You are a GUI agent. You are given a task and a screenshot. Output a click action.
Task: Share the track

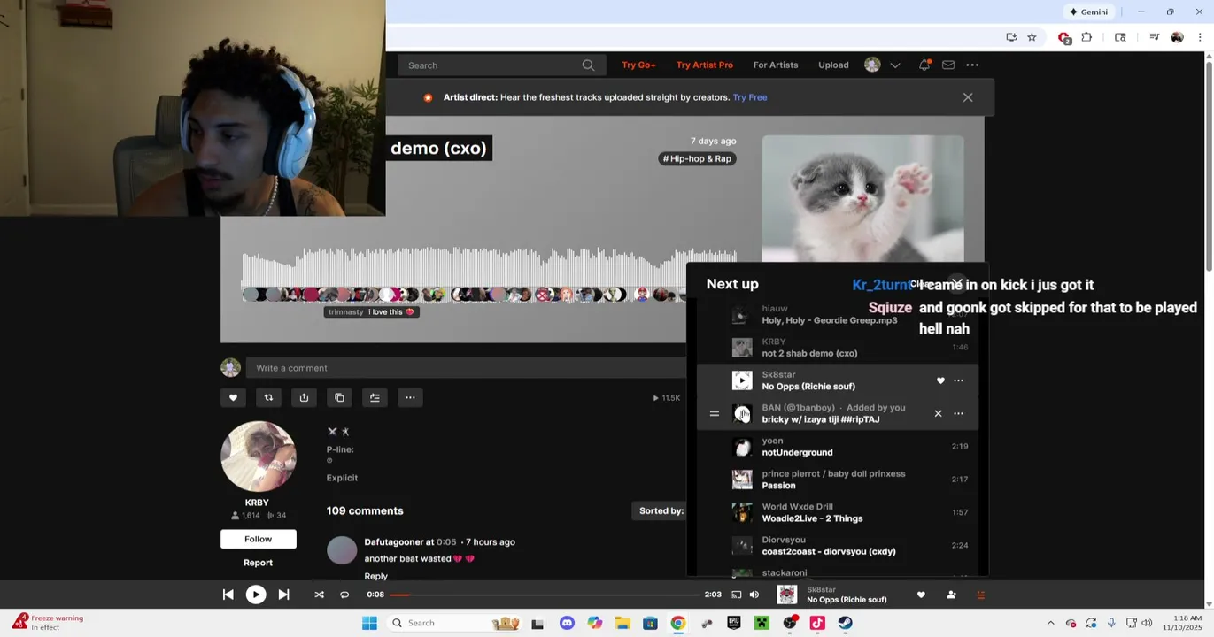pyautogui.click(x=304, y=397)
